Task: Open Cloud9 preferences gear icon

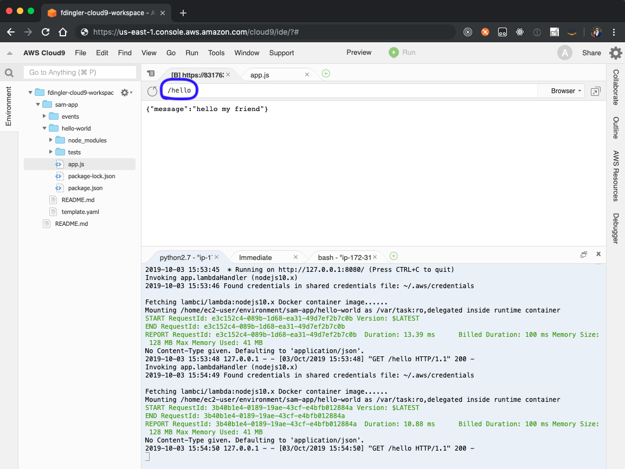Action: (615, 53)
